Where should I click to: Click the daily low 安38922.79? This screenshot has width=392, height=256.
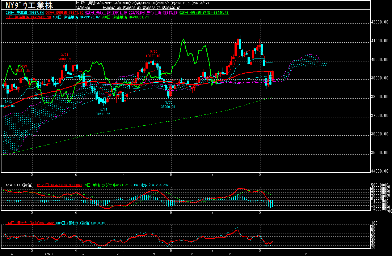coord(152,8)
